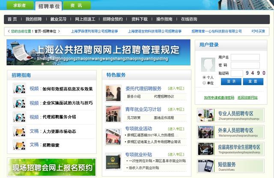274x178 pixels.
Task: Click the video icon for 代理招聘服务介绍
Action: (19, 117)
